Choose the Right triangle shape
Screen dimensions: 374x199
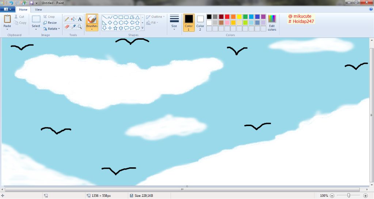(104, 23)
